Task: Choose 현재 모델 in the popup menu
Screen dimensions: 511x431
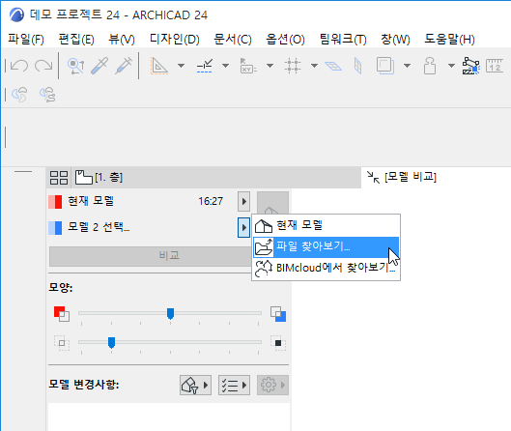Action: 326,225
